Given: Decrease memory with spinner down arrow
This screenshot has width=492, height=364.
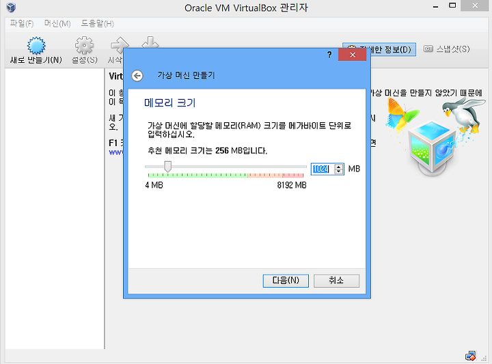Looking at the screenshot, I should (338, 171).
